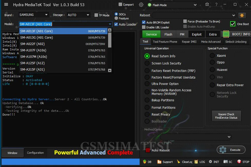Select Format Partitions option

147,107
